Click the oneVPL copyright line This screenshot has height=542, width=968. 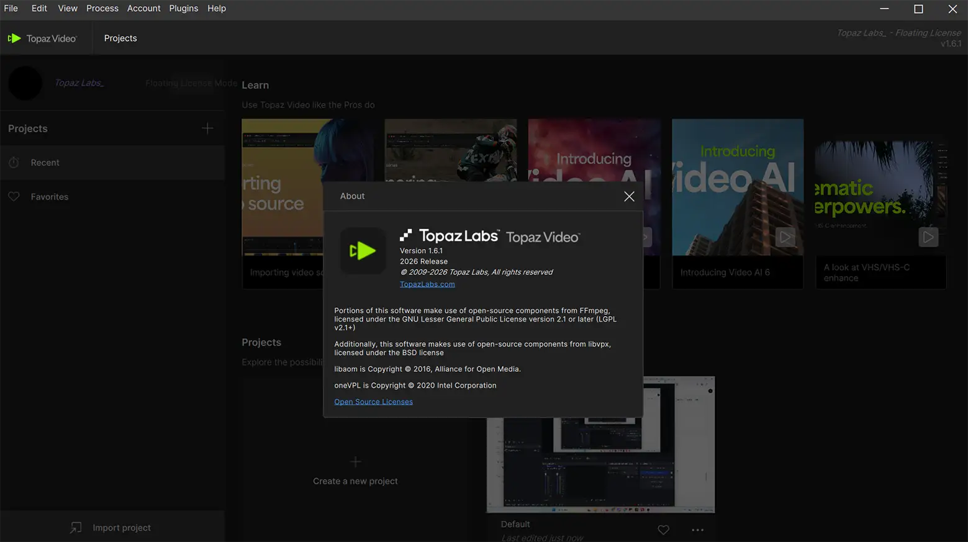tap(415, 386)
